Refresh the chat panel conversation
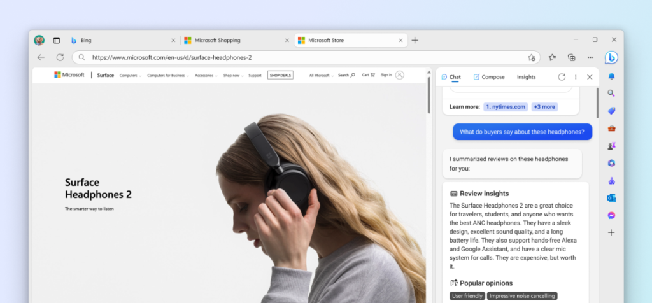 (562, 77)
